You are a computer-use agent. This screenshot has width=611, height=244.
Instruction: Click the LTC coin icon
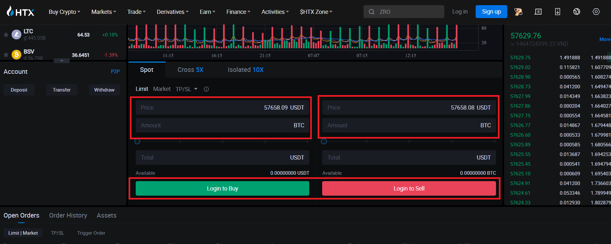(x=16, y=34)
